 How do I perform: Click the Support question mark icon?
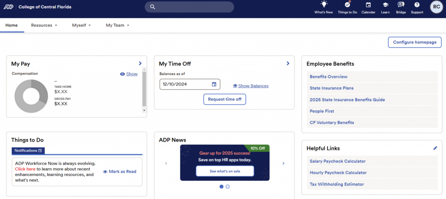point(417,5)
